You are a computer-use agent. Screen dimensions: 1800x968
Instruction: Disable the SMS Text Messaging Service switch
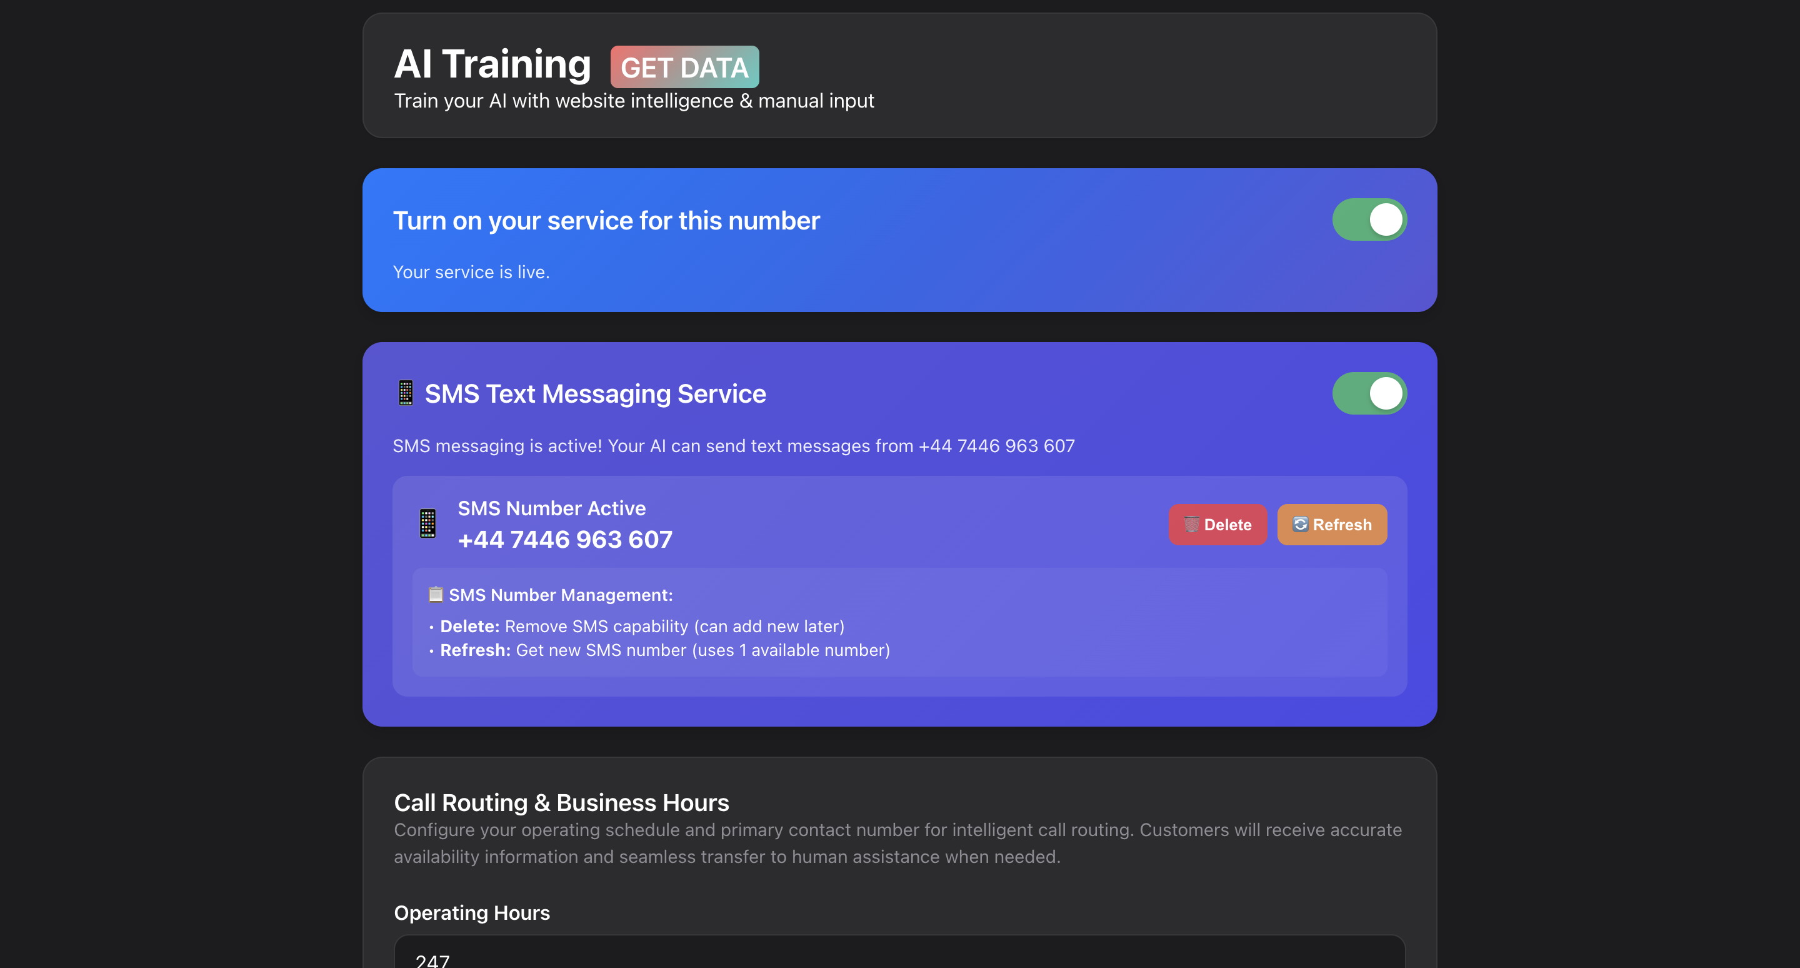(1369, 393)
